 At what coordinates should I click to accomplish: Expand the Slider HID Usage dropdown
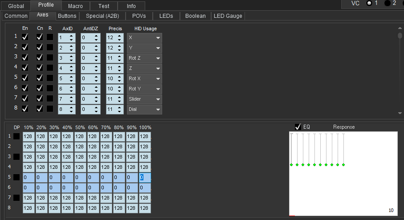click(144, 99)
